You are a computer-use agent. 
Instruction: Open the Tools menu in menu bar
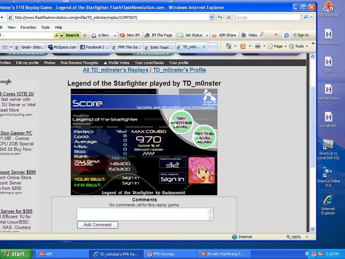[45, 27]
